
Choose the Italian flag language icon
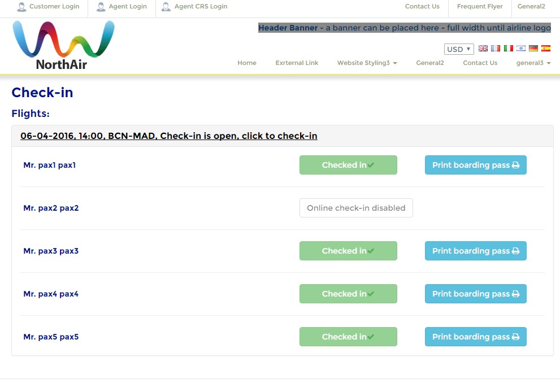coord(508,48)
